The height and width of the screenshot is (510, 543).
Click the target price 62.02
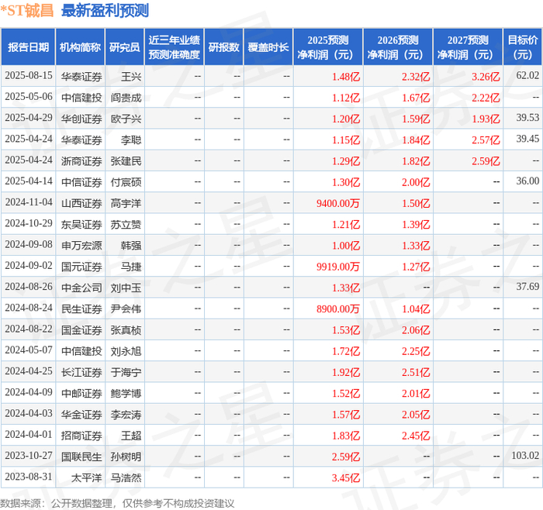(x=527, y=75)
